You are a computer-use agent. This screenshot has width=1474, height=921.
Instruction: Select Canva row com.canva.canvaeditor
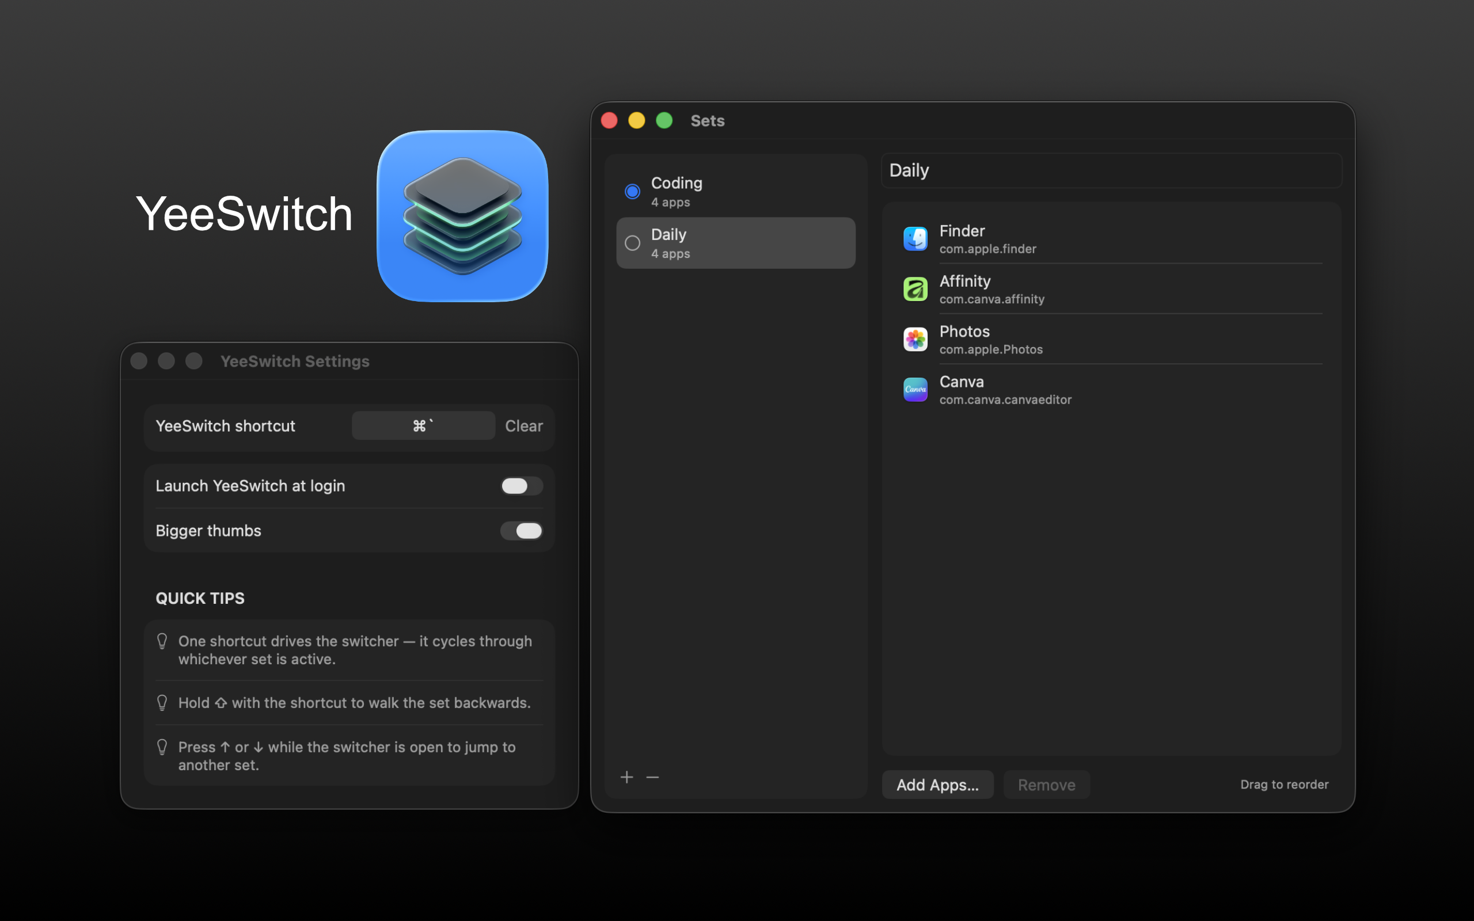point(1112,389)
